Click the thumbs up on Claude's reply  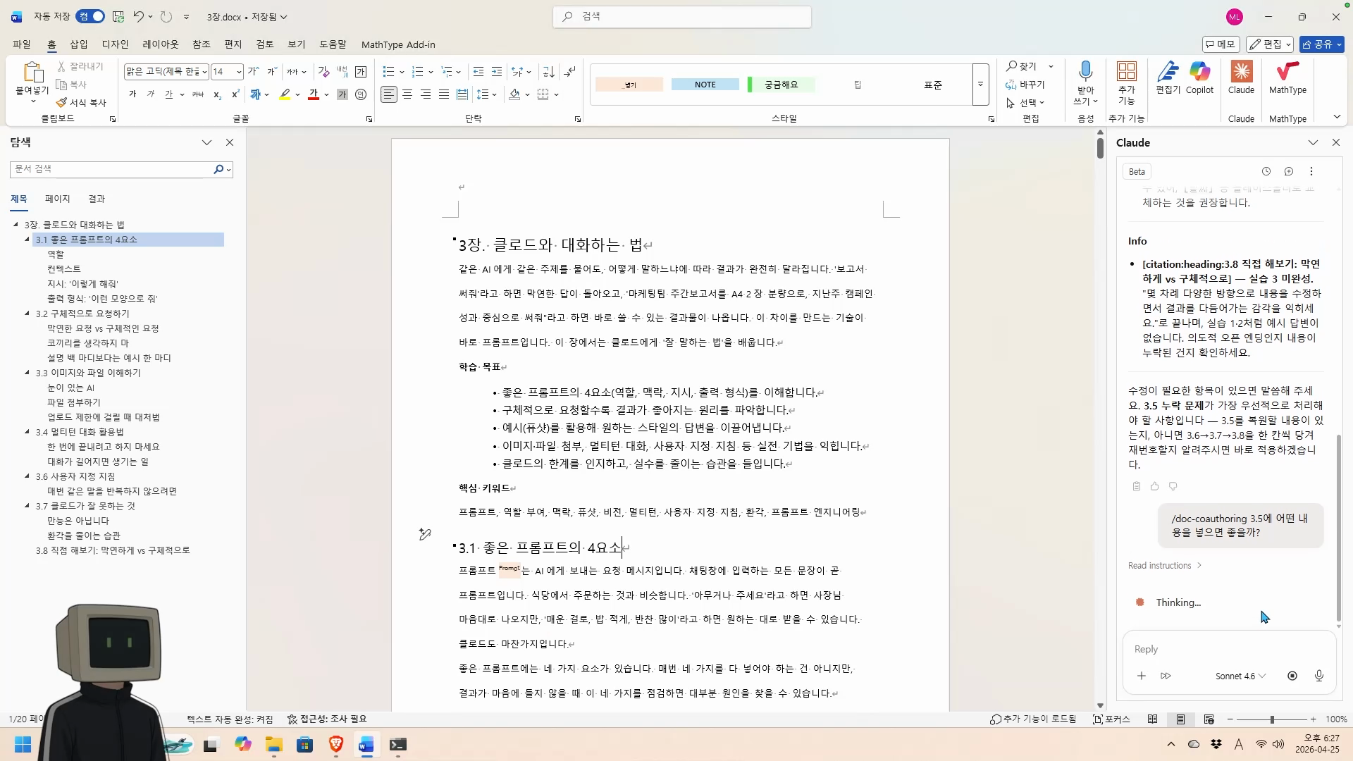(x=1154, y=486)
